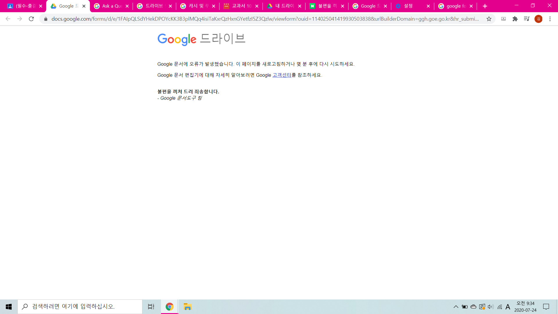Close the active Google 드 tab
558x314 pixels.
(84, 6)
